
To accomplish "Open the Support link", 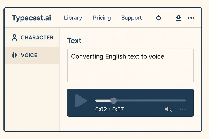I will click(131, 18).
